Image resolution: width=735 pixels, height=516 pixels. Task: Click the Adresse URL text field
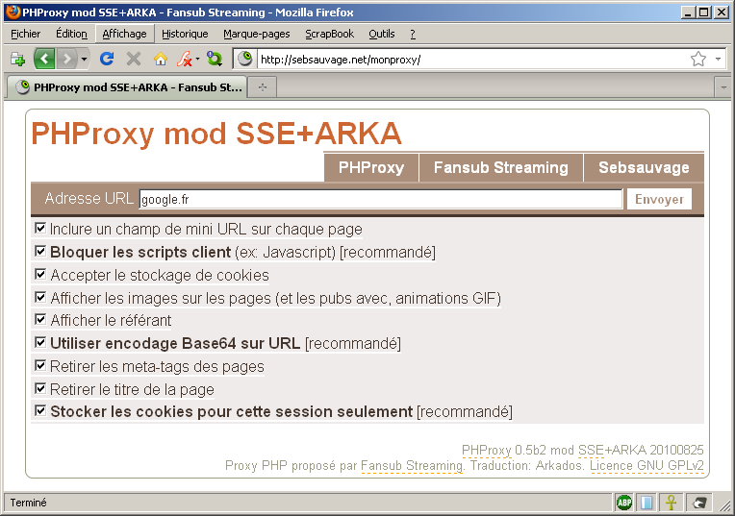(x=380, y=199)
